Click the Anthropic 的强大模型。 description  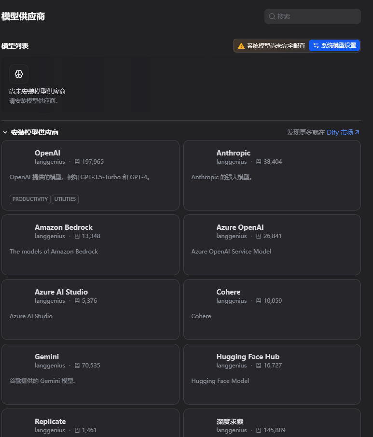(222, 177)
